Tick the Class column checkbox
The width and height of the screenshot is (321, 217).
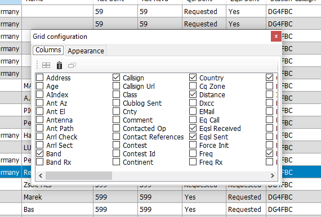coord(116,94)
